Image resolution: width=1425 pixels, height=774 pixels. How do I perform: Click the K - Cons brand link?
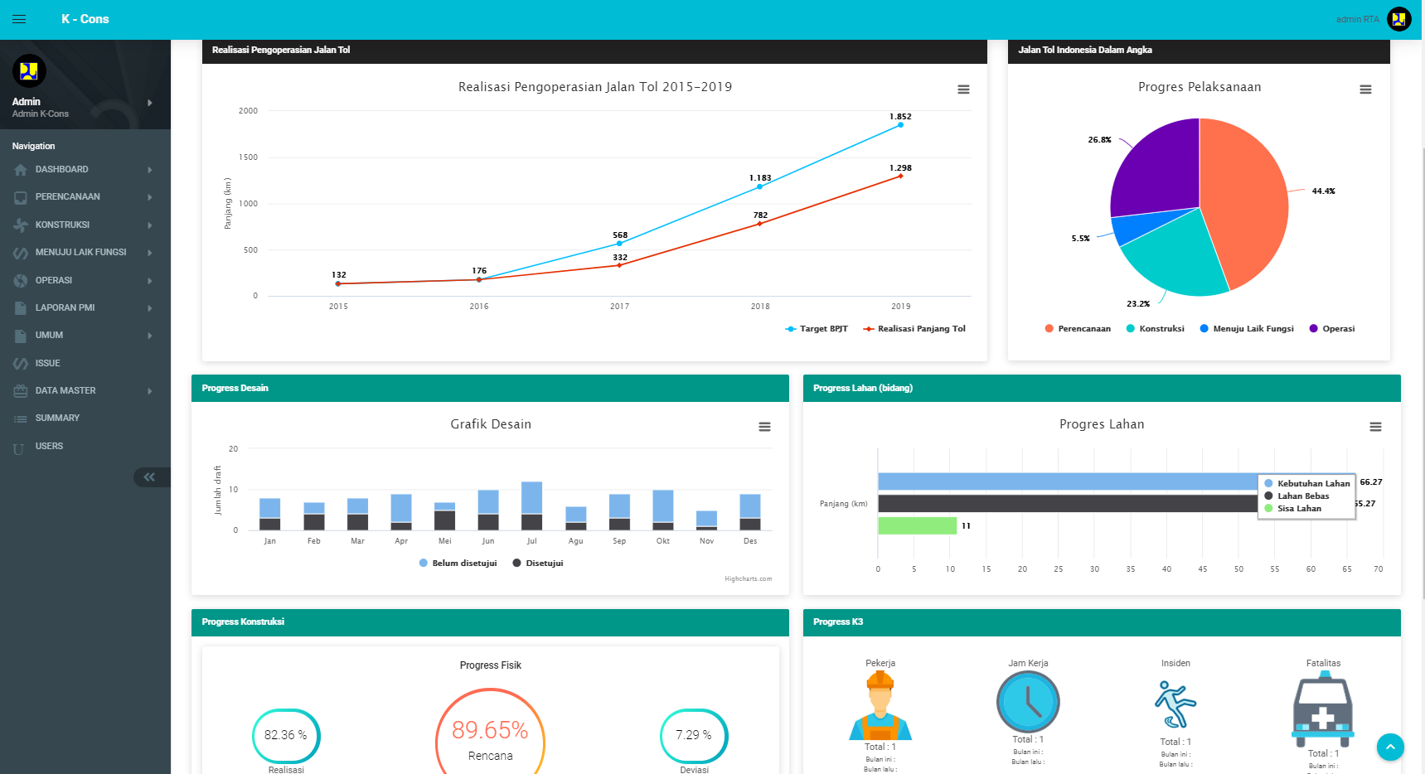pyautogui.click(x=85, y=19)
